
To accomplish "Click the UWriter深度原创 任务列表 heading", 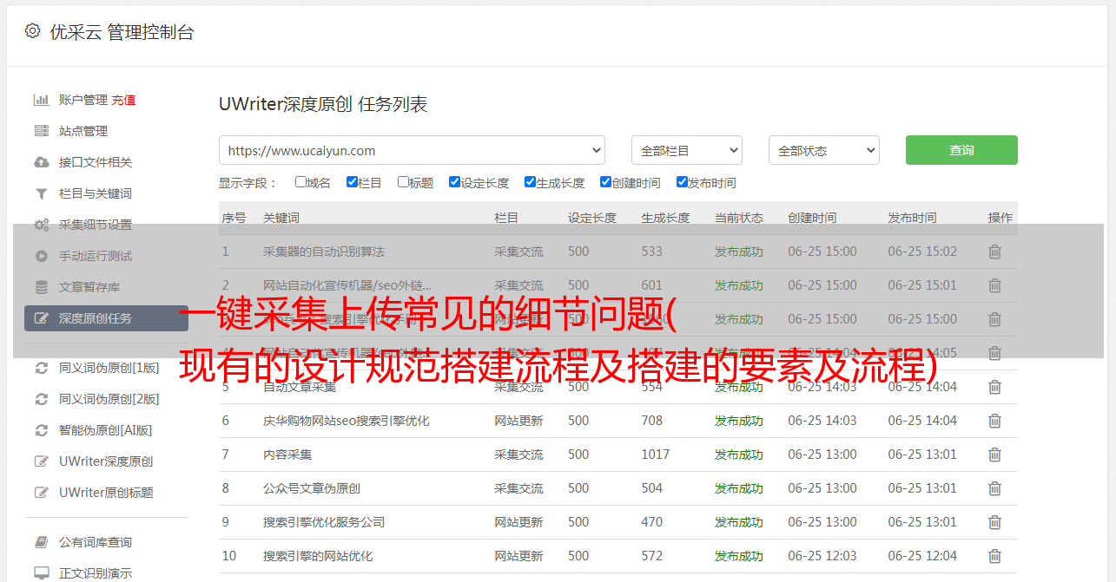I will 323,104.
